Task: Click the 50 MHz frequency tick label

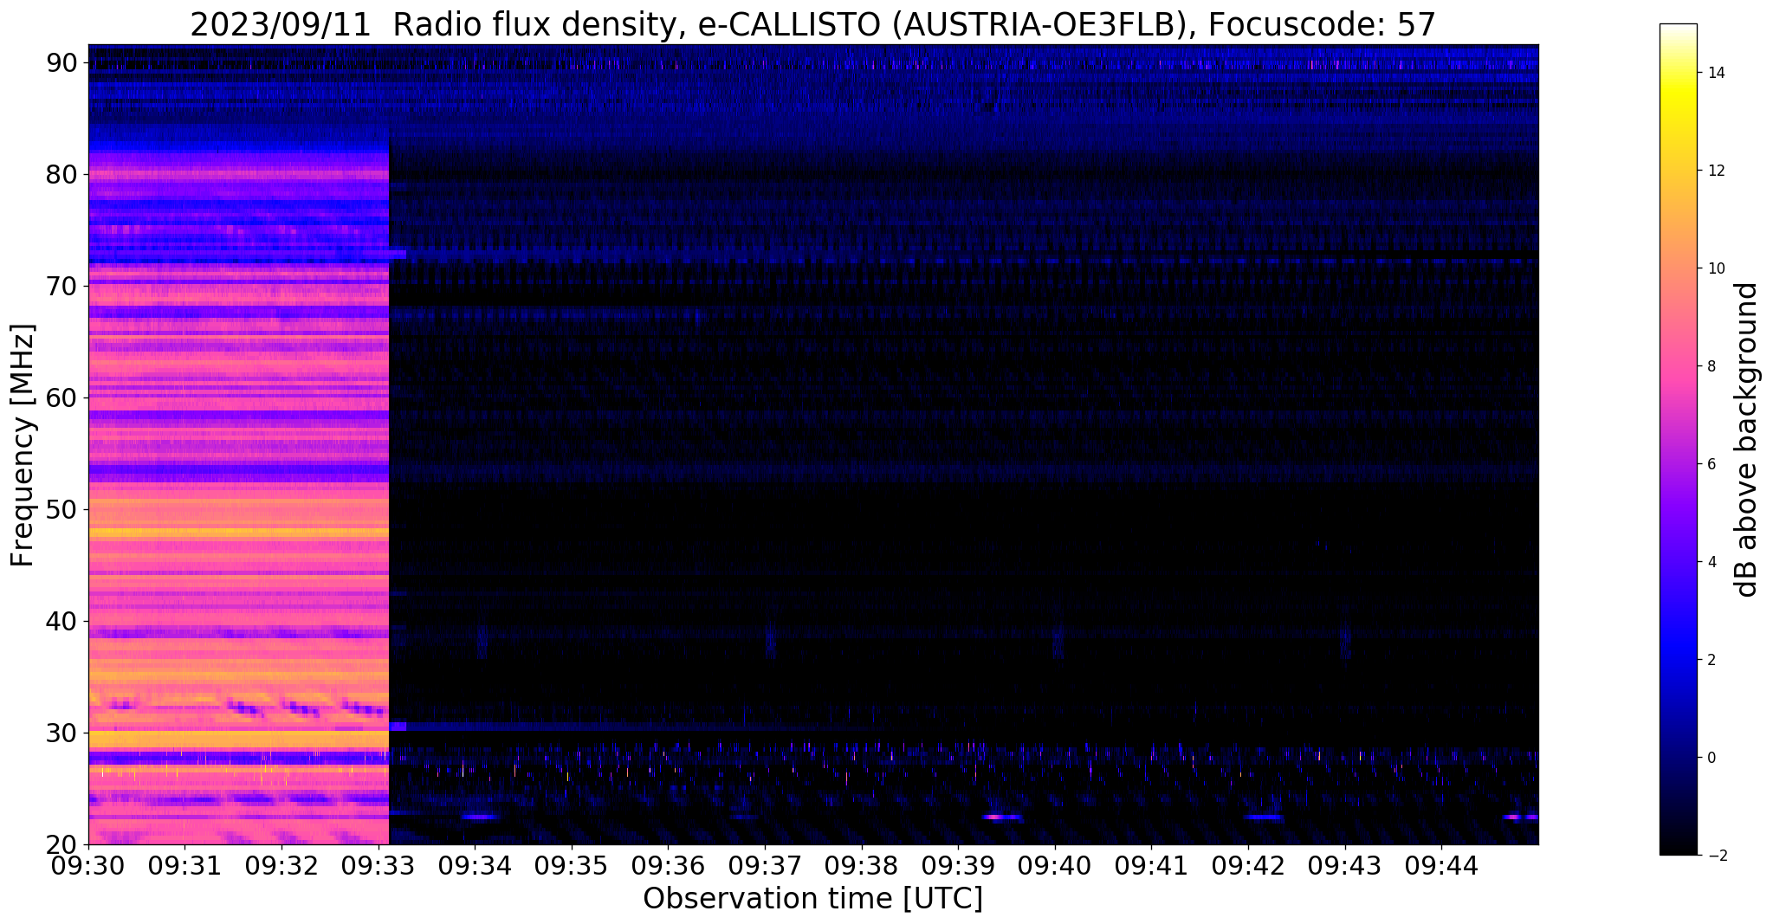Action: (62, 510)
